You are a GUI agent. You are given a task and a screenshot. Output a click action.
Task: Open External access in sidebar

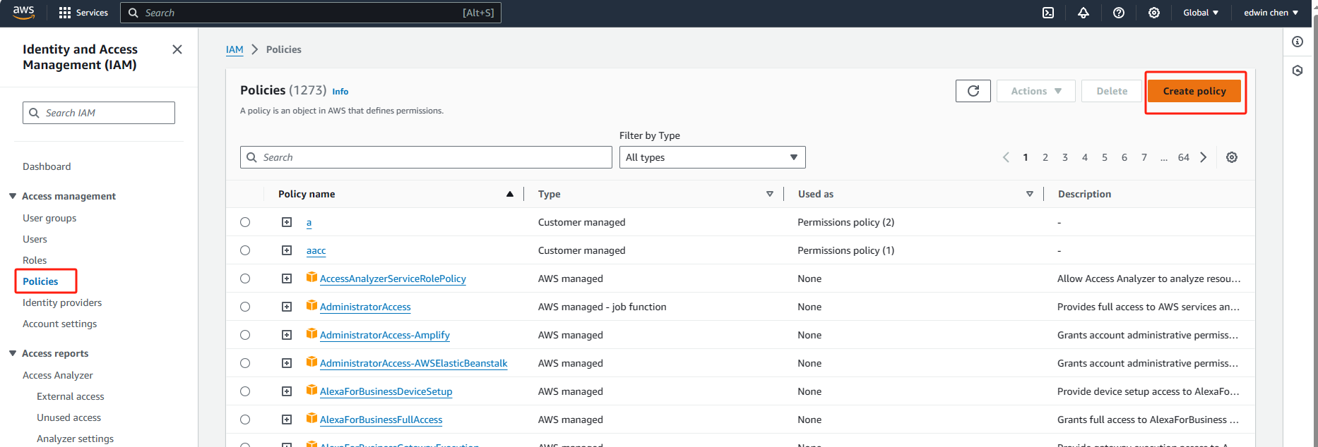[71, 396]
